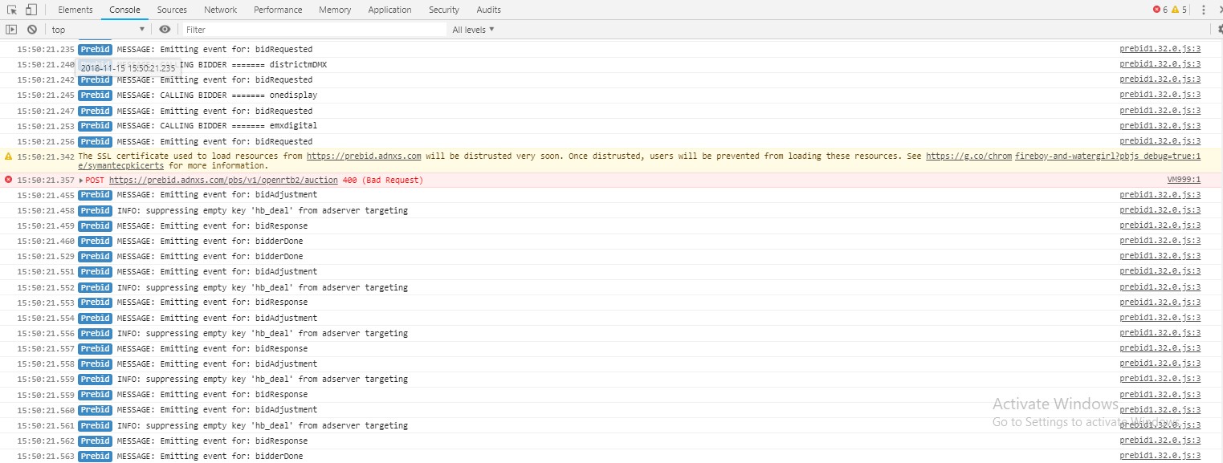Screen dimensions: 1223x463
Task: Click the 15:50:21.357 timestamp
Action: coord(46,180)
